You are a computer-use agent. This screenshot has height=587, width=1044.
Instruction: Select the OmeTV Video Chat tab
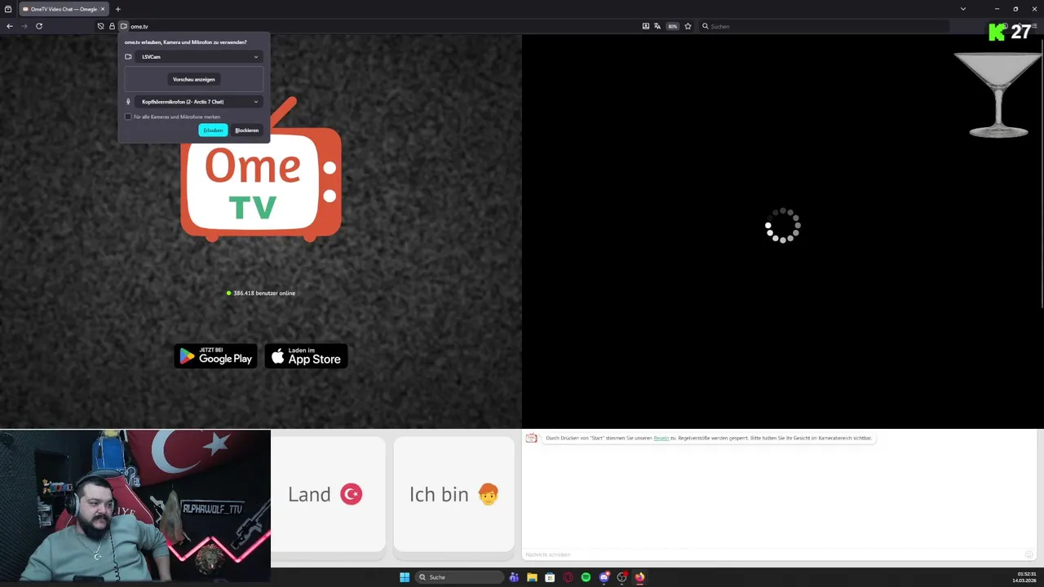64,9
